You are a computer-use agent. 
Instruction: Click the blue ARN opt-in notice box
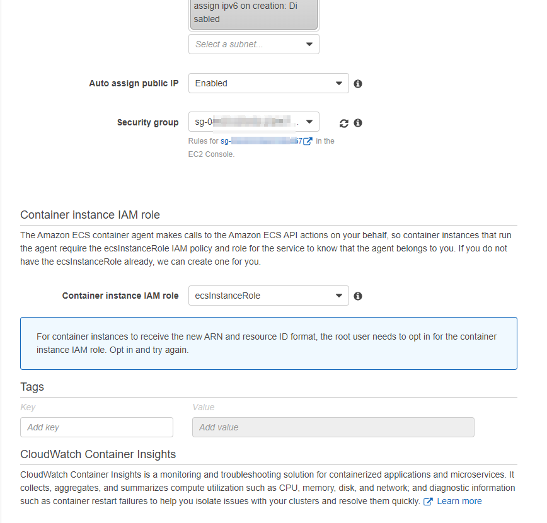pos(268,343)
